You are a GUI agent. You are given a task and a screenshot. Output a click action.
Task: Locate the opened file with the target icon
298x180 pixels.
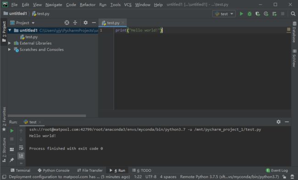(x=67, y=23)
